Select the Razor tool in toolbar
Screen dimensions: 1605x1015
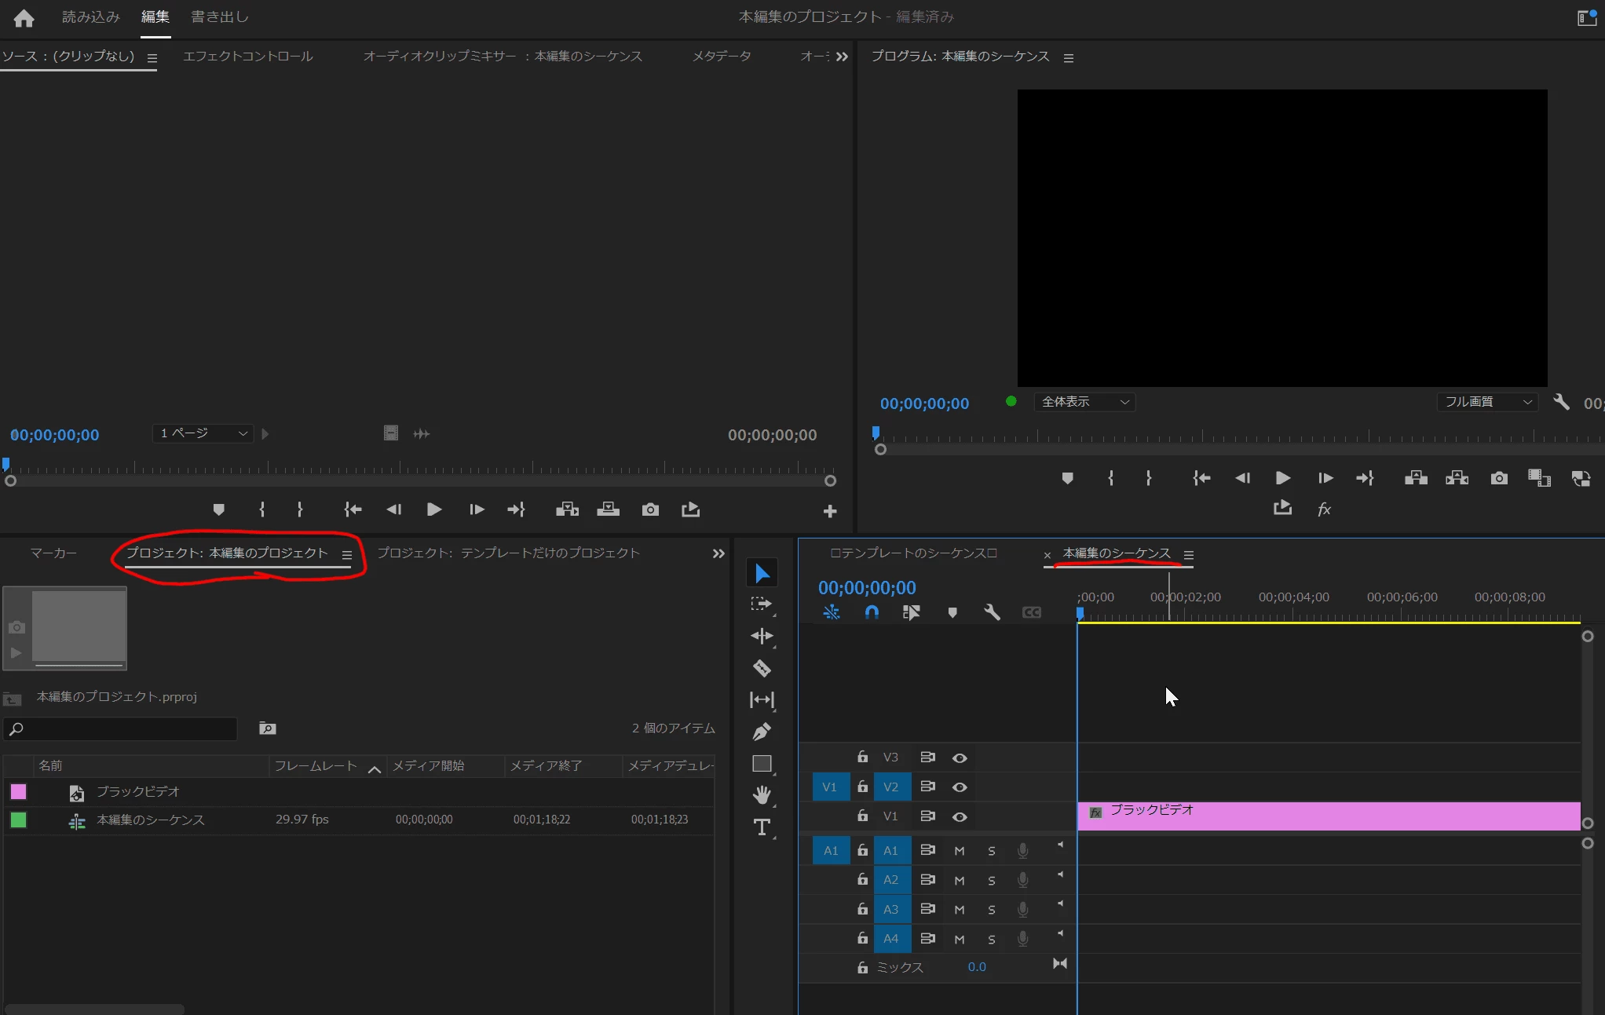762,668
